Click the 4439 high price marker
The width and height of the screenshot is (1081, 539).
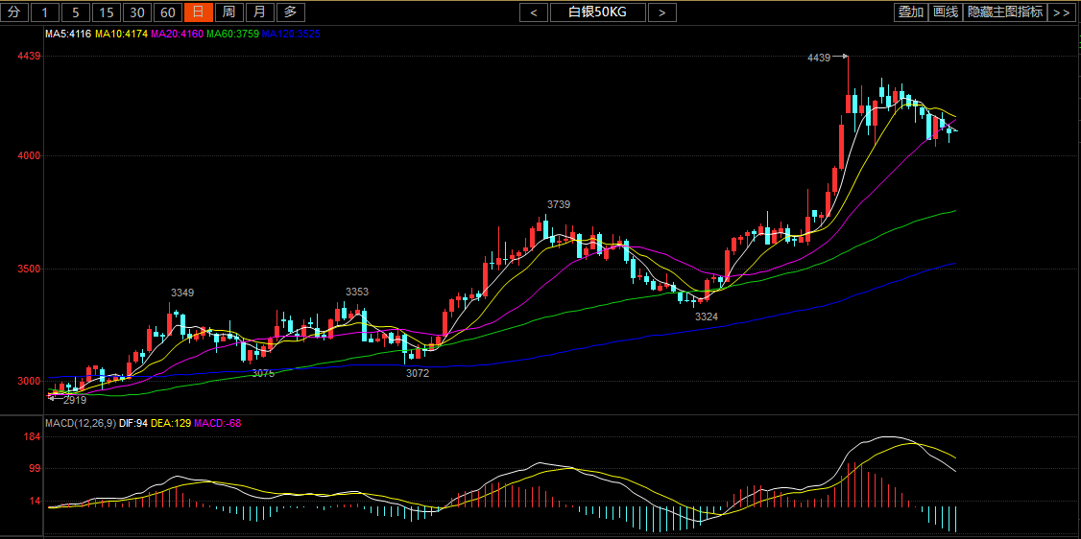click(x=818, y=58)
